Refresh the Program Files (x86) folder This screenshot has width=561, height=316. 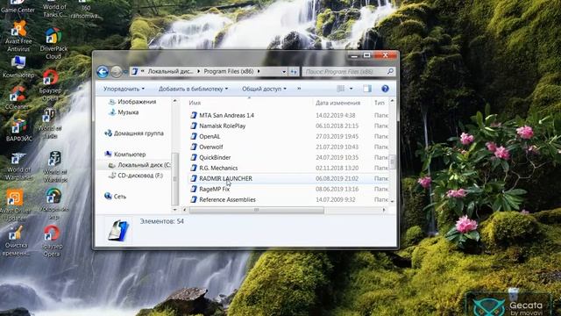click(294, 72)
